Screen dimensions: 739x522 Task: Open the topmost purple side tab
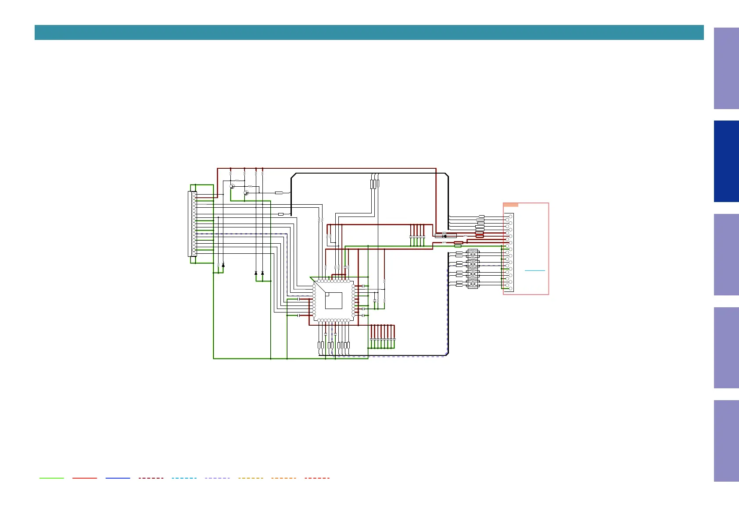pos(726,68)
